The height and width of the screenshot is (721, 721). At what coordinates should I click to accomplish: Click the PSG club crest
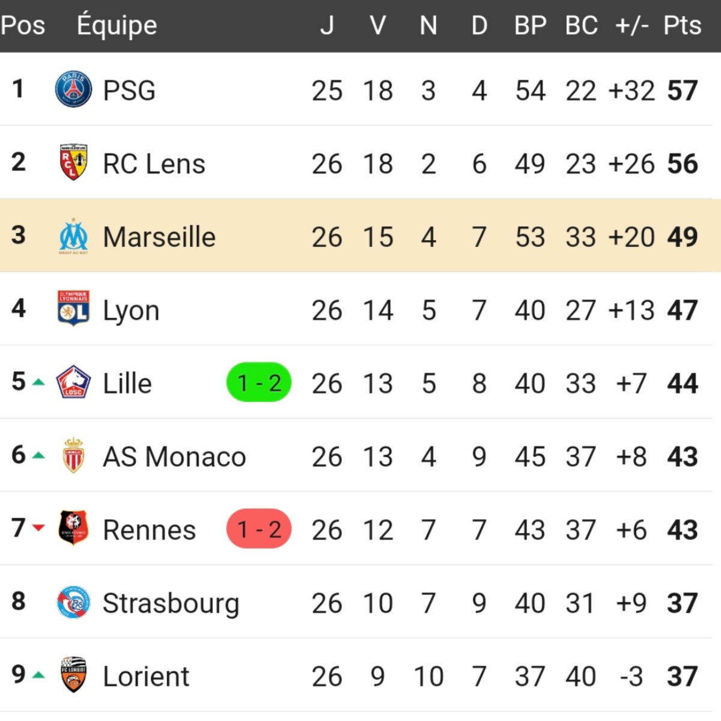pos(73,90)
